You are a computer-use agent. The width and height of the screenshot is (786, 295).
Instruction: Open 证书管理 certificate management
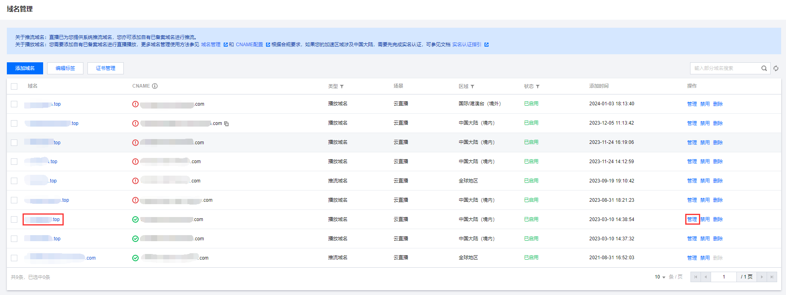click(106, 68)
